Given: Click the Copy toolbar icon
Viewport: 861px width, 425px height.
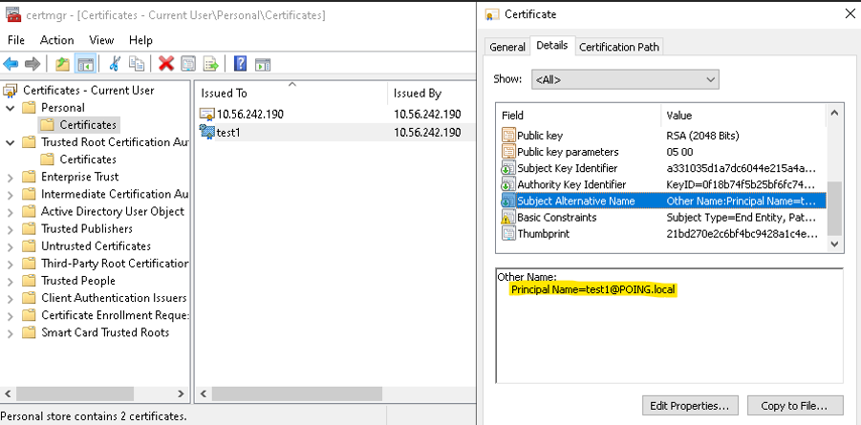Looking at the screenshot, I should (x=137, y=64).
